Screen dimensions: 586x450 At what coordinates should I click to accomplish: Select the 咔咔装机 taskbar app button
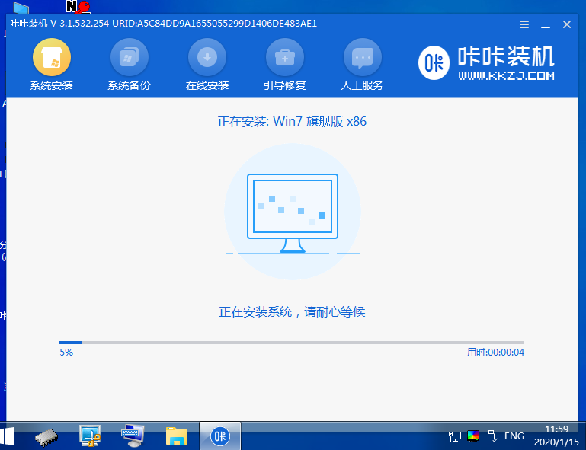[219, 436]
